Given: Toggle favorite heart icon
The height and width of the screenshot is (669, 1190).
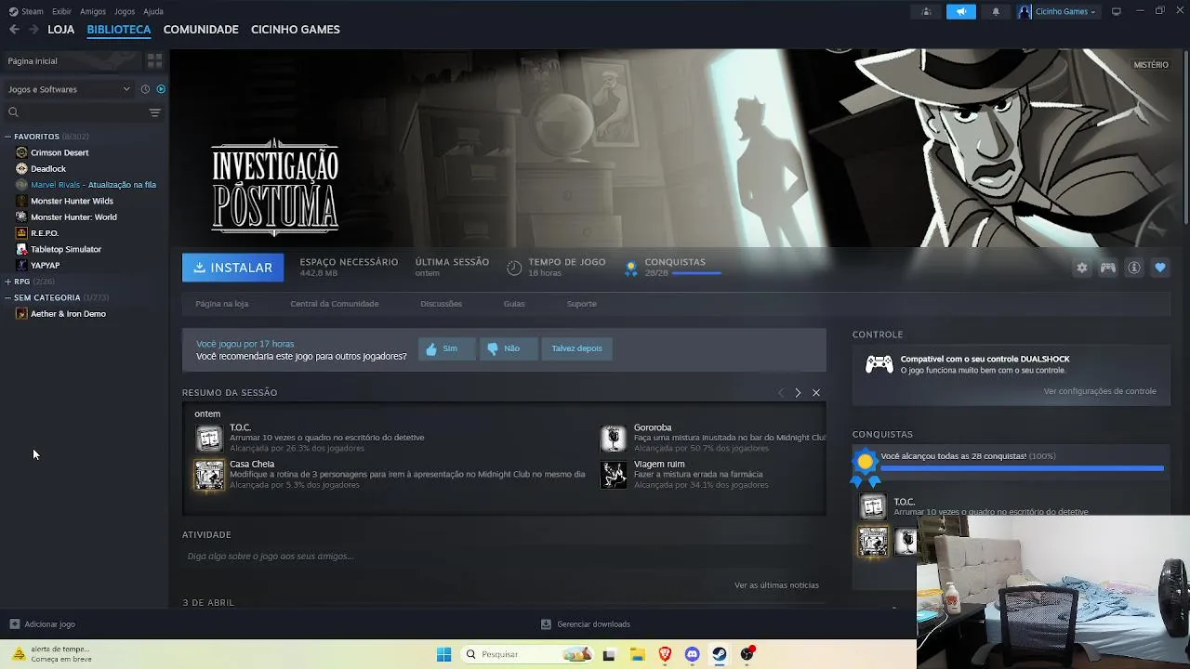Looking at the screenshot, I should pyautogui.click(x=1159, y=268).
